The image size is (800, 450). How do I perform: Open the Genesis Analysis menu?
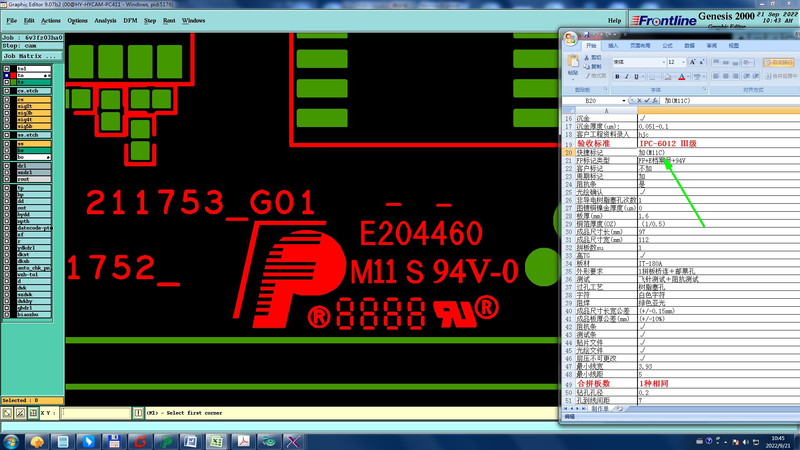point(105,20)
